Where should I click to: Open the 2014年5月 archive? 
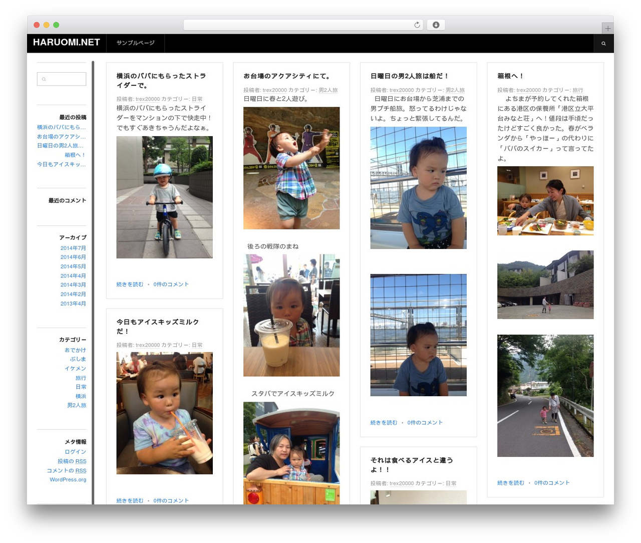pyautogui.click(x=73, y=266)
